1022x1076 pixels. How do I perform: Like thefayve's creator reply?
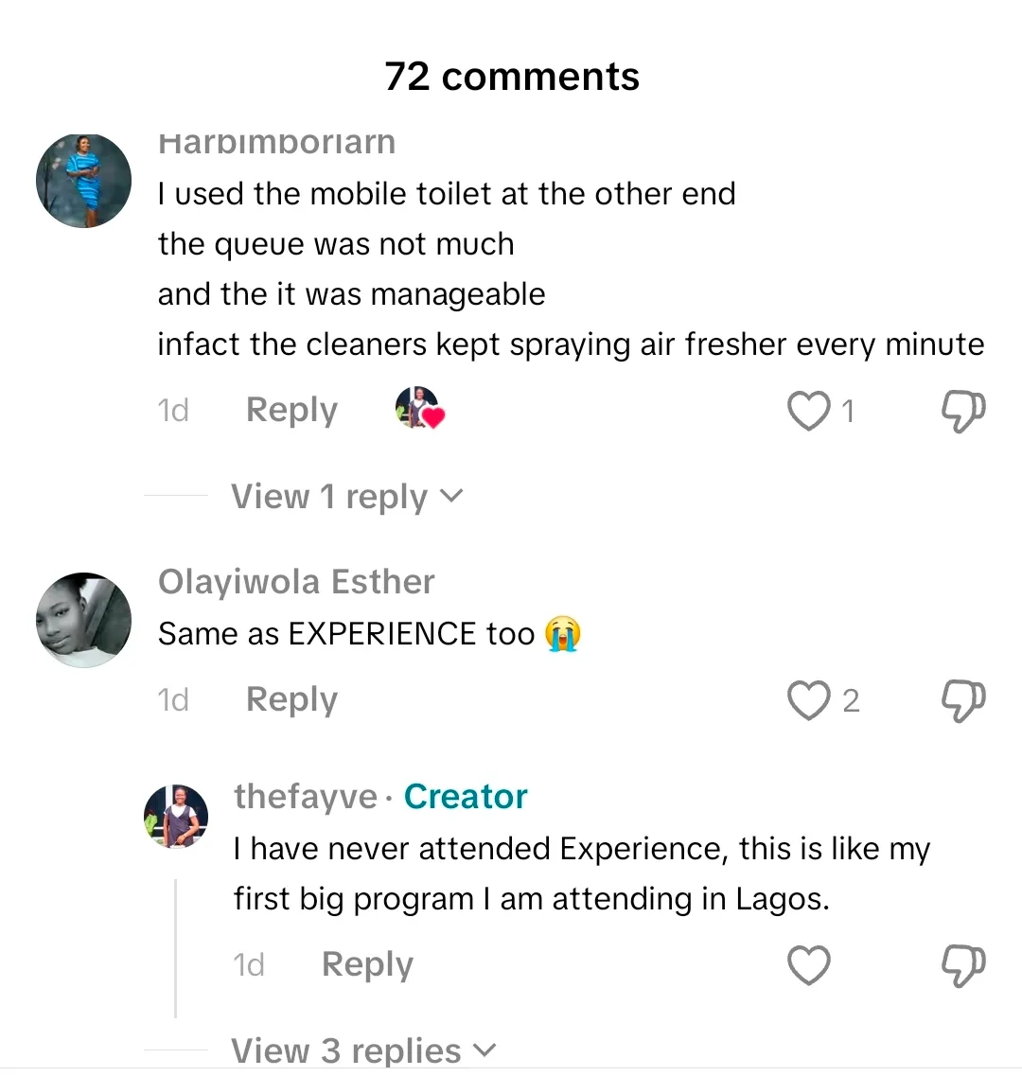tap(809, 965)
